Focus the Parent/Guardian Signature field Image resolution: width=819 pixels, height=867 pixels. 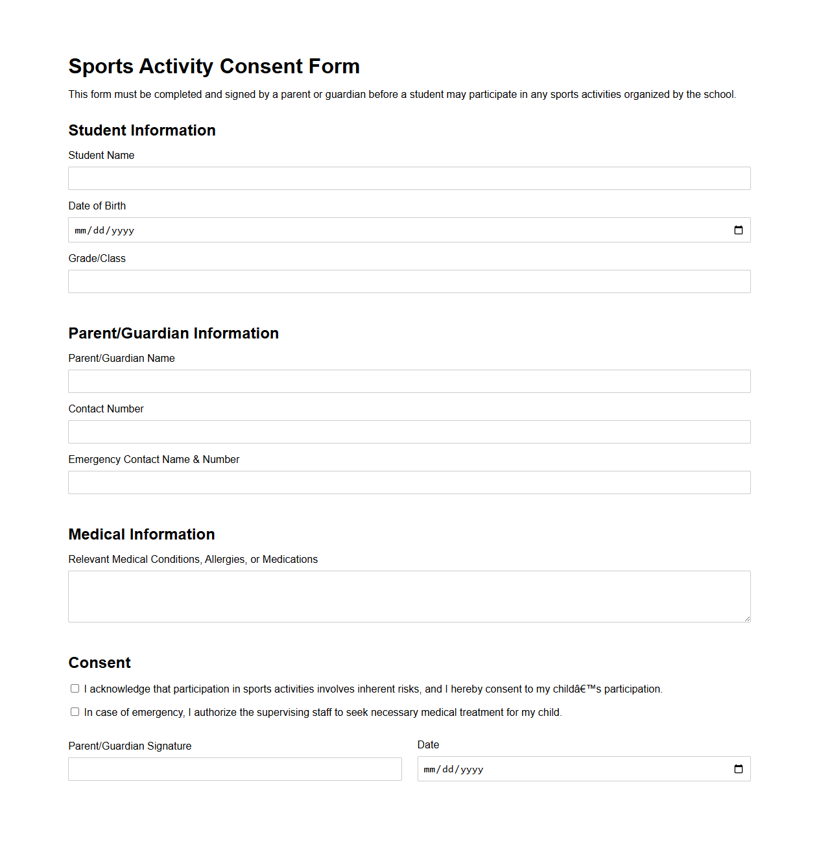(x=235, y=769)
